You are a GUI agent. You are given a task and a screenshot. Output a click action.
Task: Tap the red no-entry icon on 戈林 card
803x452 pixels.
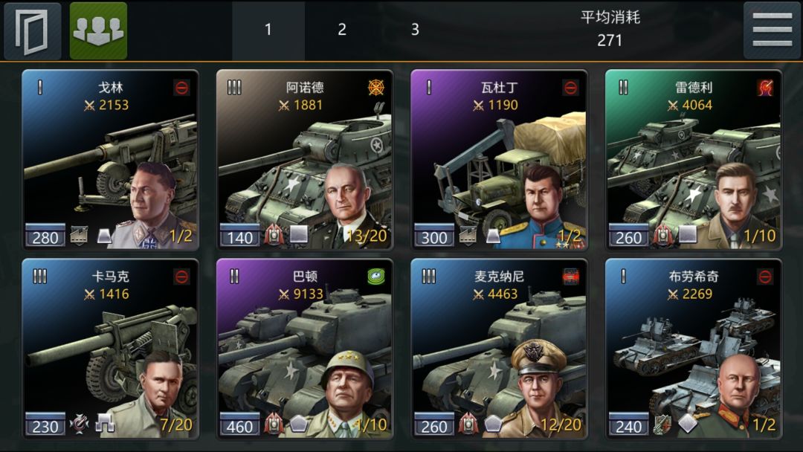point(182,88)
